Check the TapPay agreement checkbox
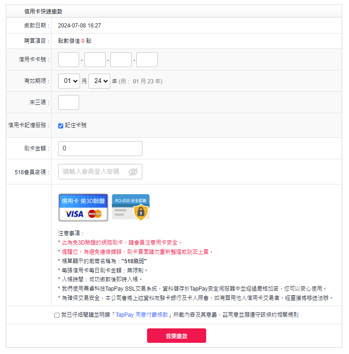 pos(57,315)
